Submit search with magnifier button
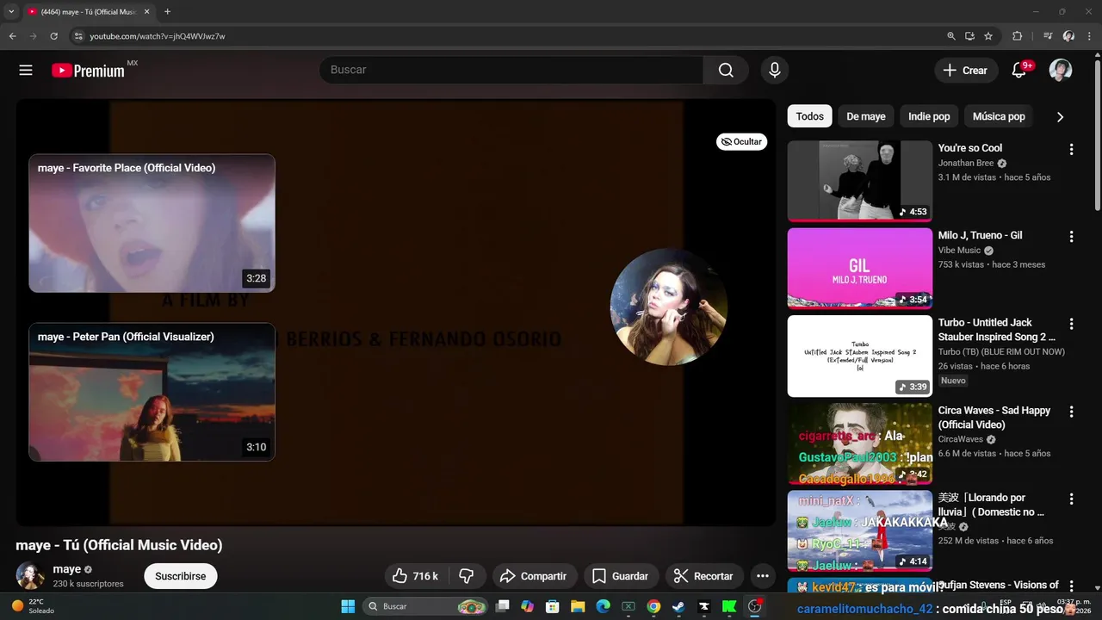The image size is (1102, 620). point(726,71)
